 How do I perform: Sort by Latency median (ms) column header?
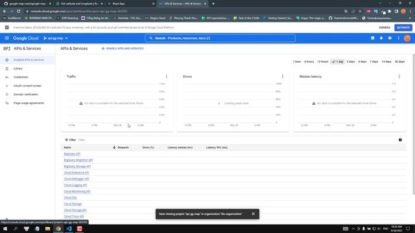pos(180,148)
